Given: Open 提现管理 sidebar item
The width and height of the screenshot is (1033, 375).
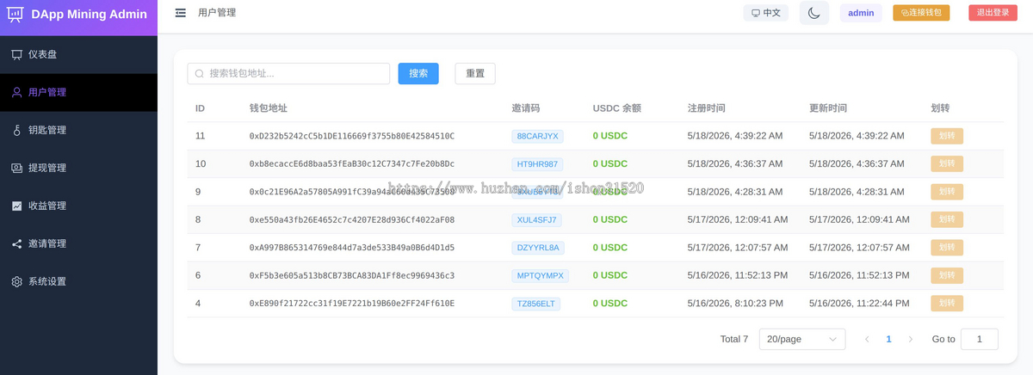Looking at the screenshot, I should coord(78,168).
